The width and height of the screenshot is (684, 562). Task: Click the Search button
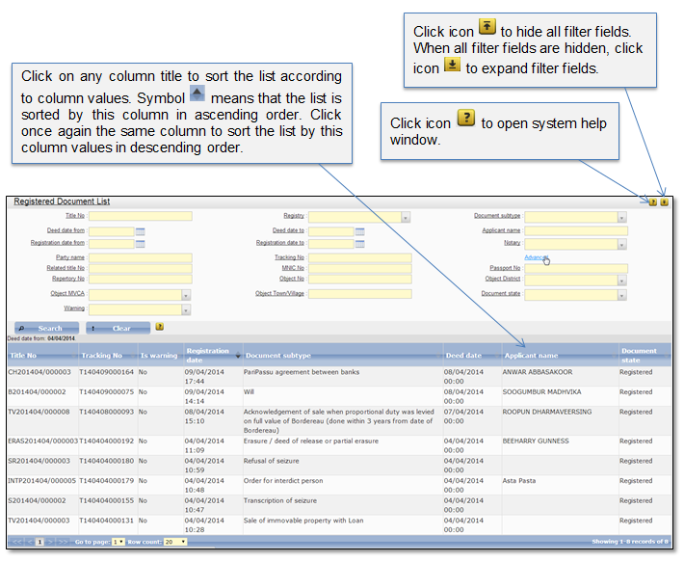click(43, 328)
